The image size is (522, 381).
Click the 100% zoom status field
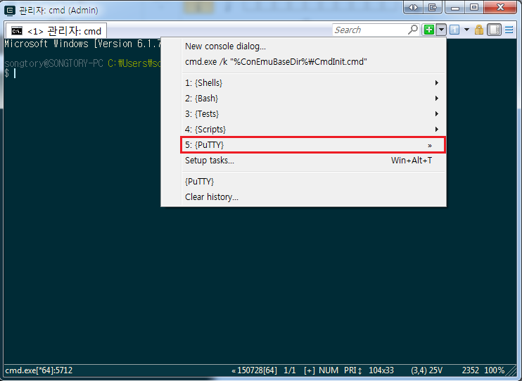(494, 370)
